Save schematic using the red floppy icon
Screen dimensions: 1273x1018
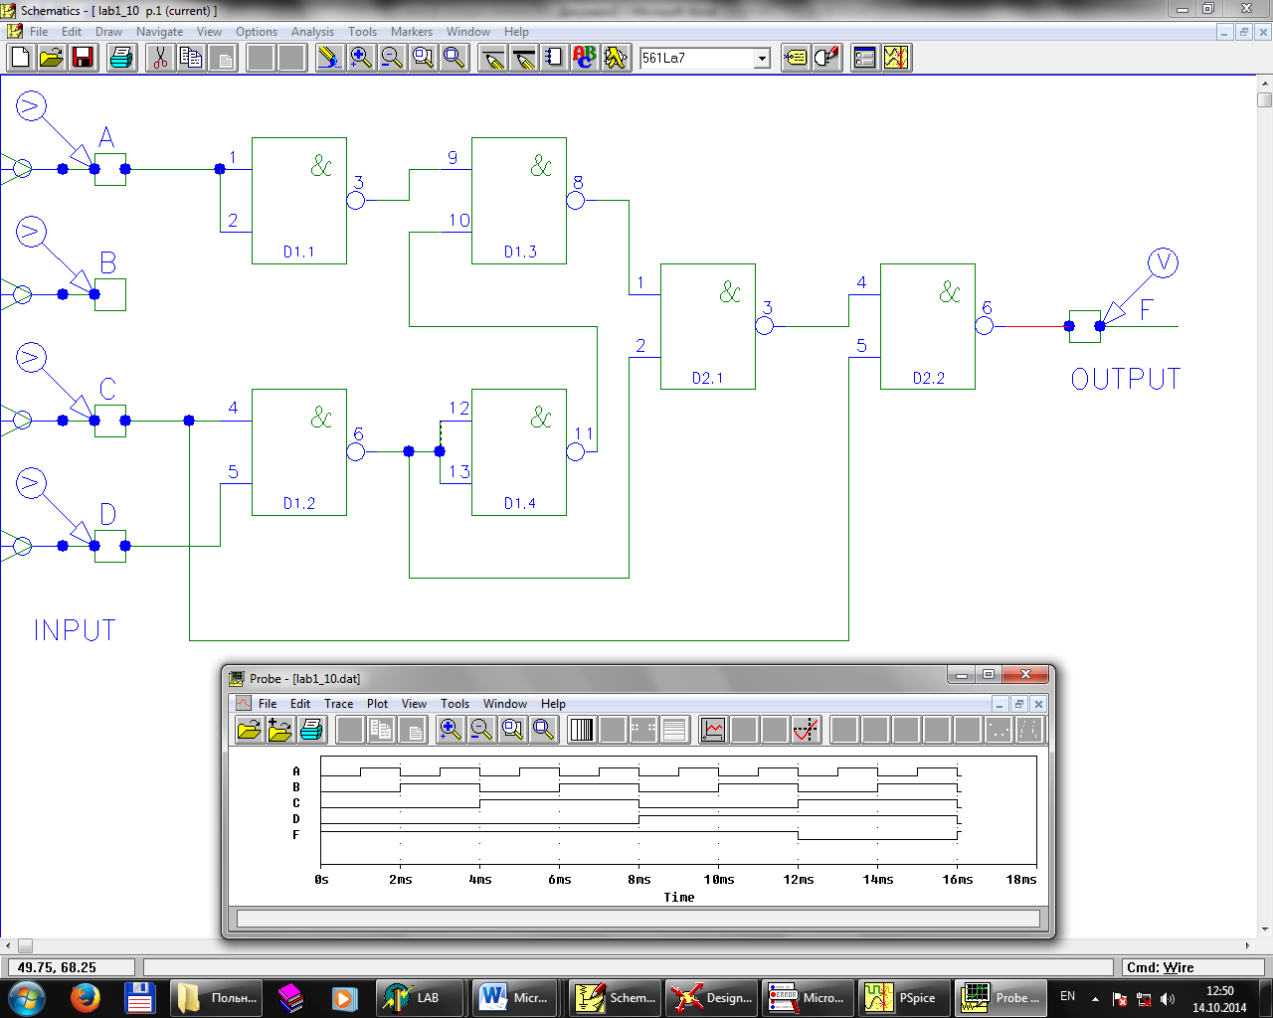[x=83, y=58]
